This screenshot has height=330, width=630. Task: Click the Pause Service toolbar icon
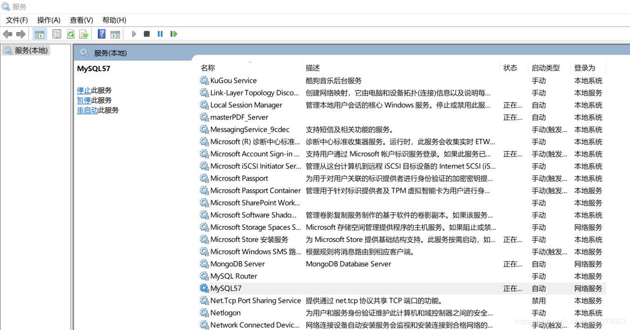(x=160, y=34)
